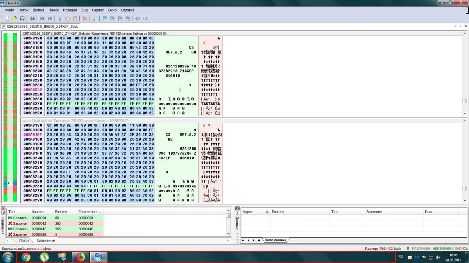Open search with the magnifier icon

point(95,18)
